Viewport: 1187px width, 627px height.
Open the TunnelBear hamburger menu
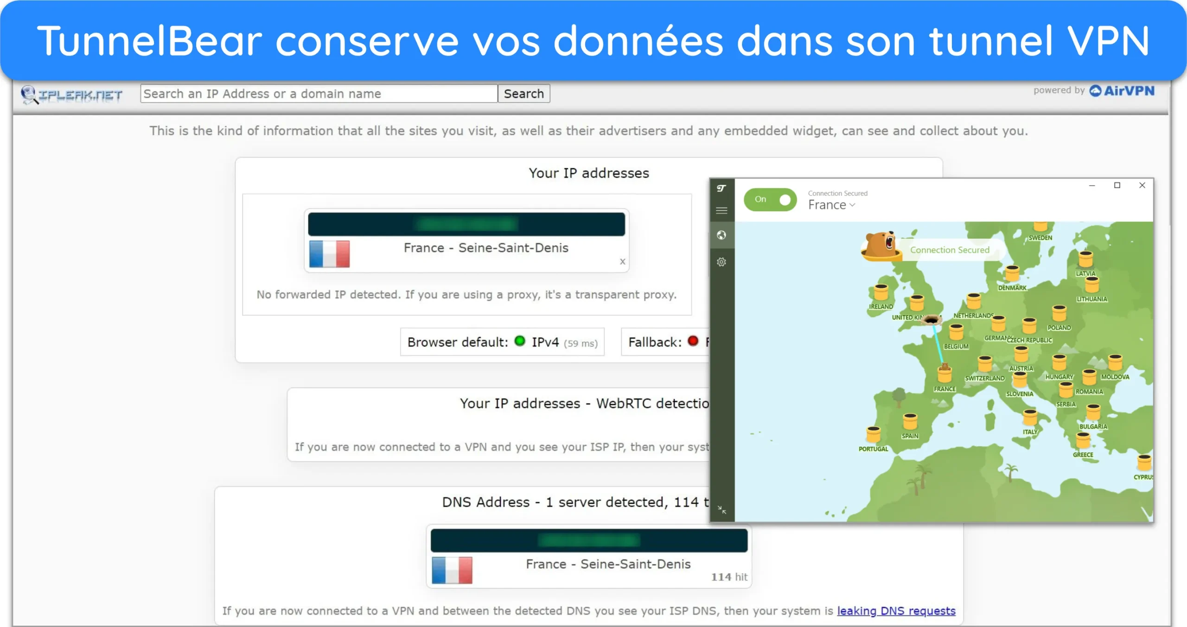click(721, 211)
